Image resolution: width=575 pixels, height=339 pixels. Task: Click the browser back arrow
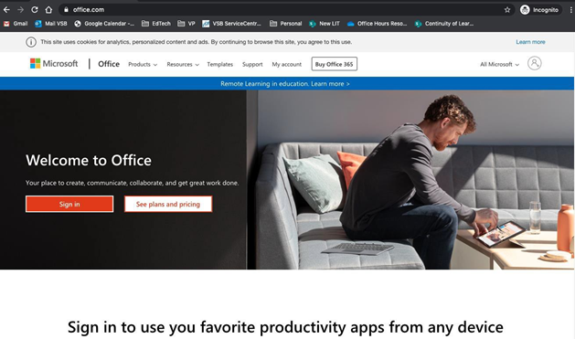[x=6, y=9]
